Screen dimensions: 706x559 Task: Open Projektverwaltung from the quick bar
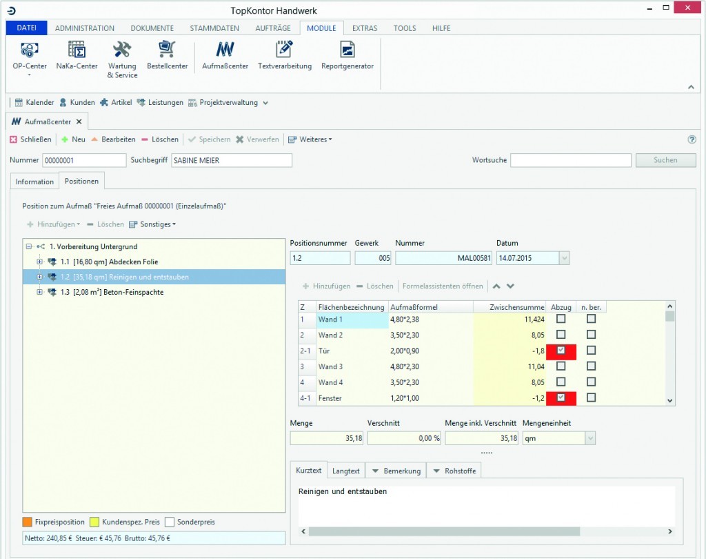pos(223,102)
